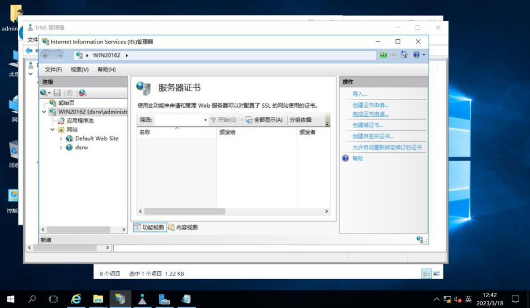The width and height of the screenshot is (530, 308).
Task: Click 创建自签名证书... action link
Action: coord(373,136)
